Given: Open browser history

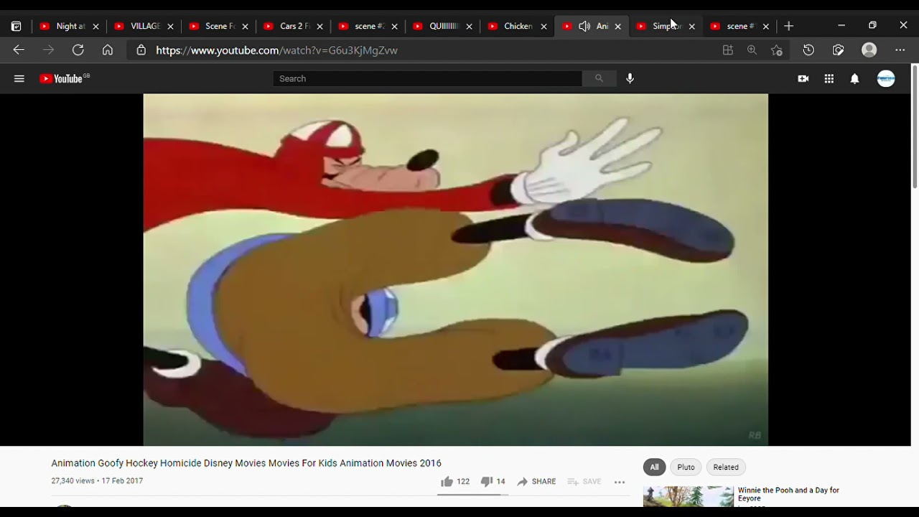Looking at the screenshot, I should pos(808,50).
